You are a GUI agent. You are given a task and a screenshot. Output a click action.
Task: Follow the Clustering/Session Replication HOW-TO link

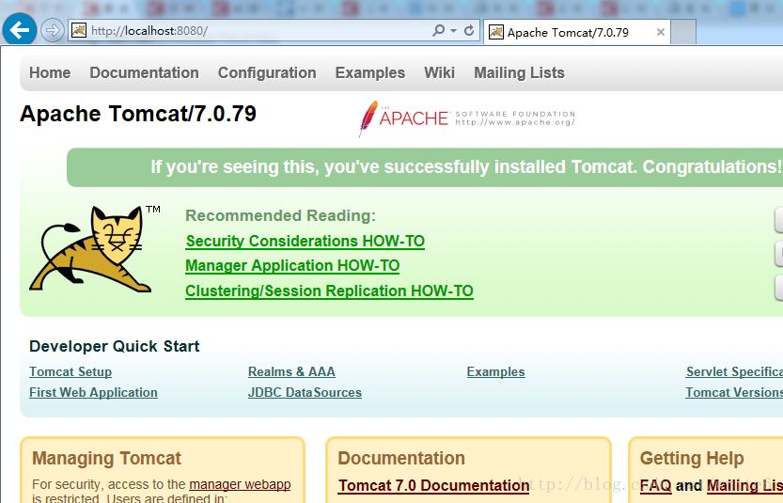pyautogui.click(x=329, y=291)
